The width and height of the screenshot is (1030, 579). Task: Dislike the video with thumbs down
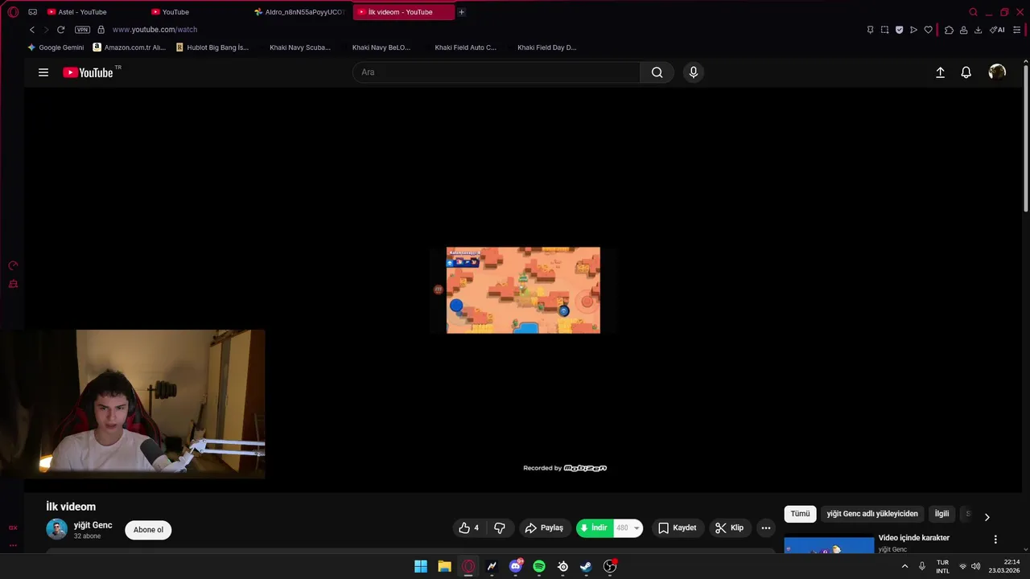[500, 528]
